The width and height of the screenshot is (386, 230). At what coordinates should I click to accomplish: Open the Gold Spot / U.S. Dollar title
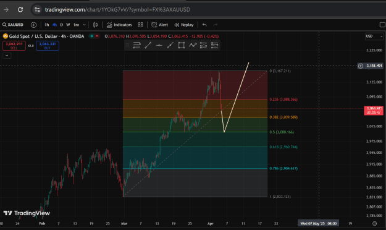46,36
